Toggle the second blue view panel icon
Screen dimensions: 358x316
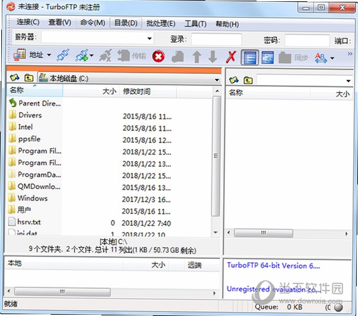tap(267, 58)
